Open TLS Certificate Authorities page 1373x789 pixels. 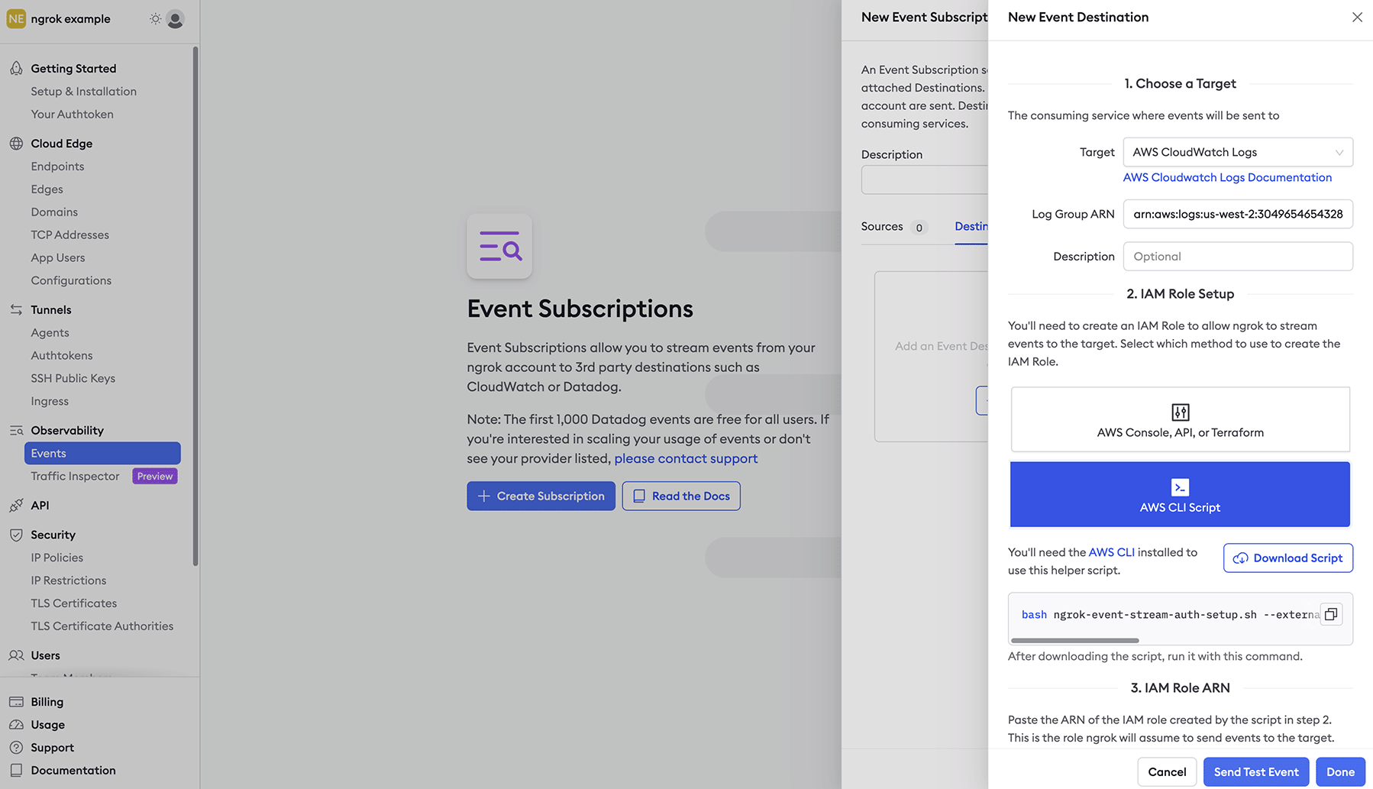(102, 626)
